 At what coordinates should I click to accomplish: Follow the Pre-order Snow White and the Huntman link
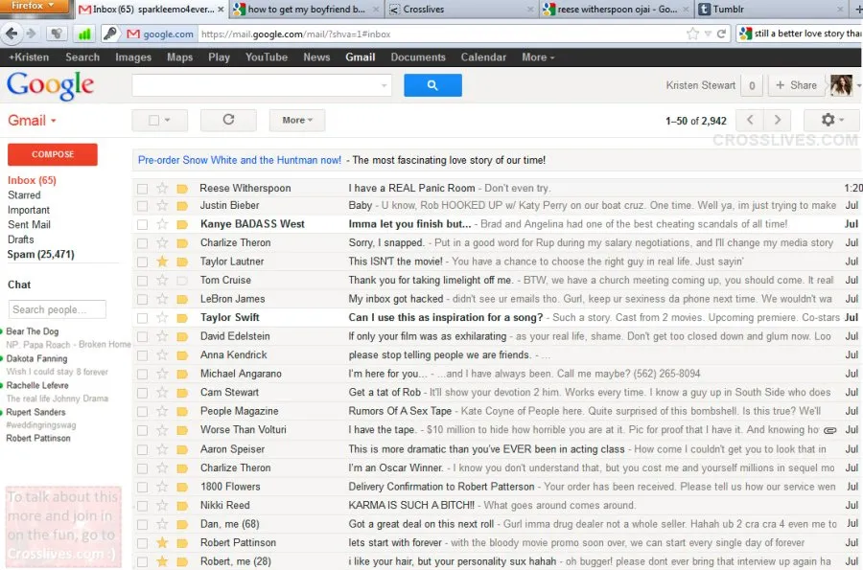(x=240, y=158)
